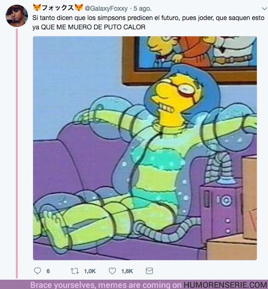The image size is (268, 289).
Task: Expand tweet options chevron menu
Action: point(264,8)
